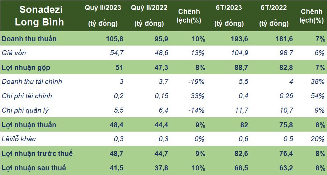Click the Quý II/2023 column header
The height and width of the screenshot is (175, 327).
pyautogui.click(x=103, y=16)
